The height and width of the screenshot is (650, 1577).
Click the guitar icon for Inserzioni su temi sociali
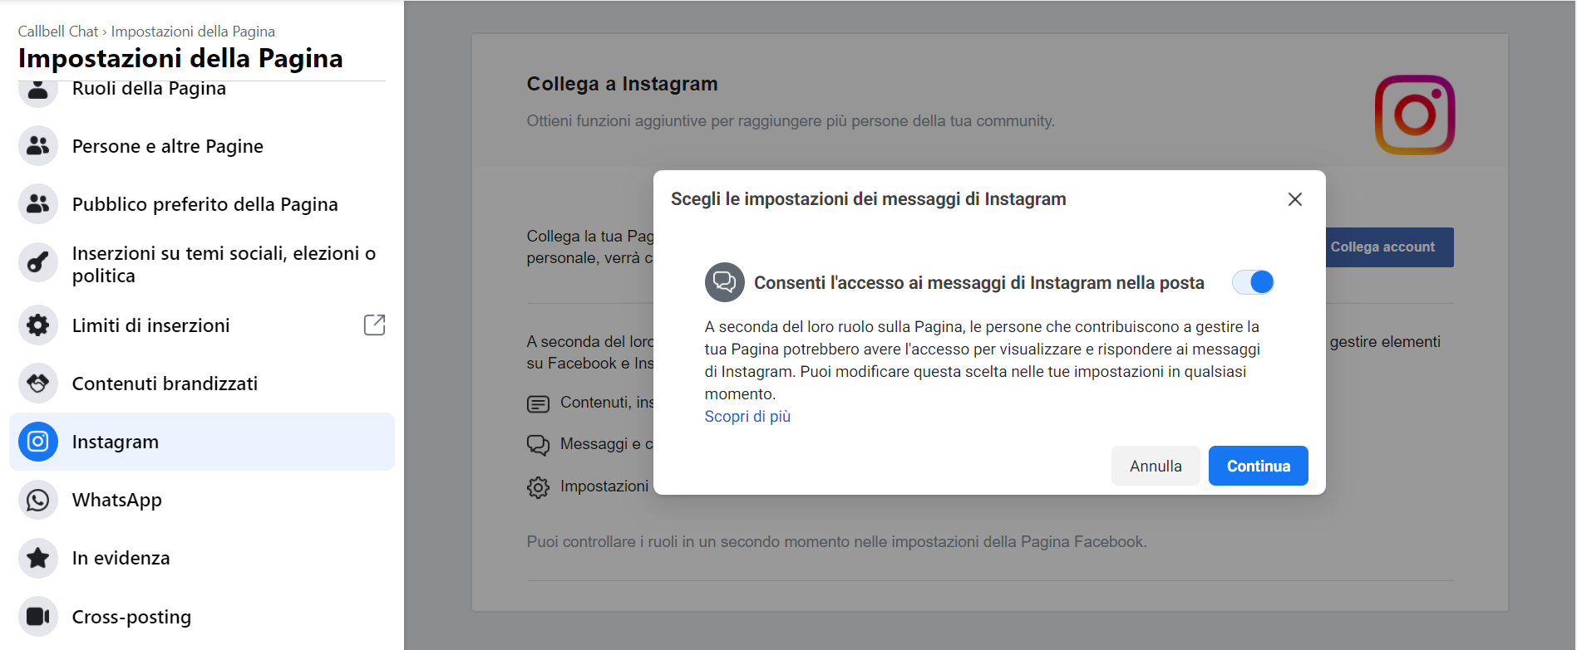click(x=38, y=263)
